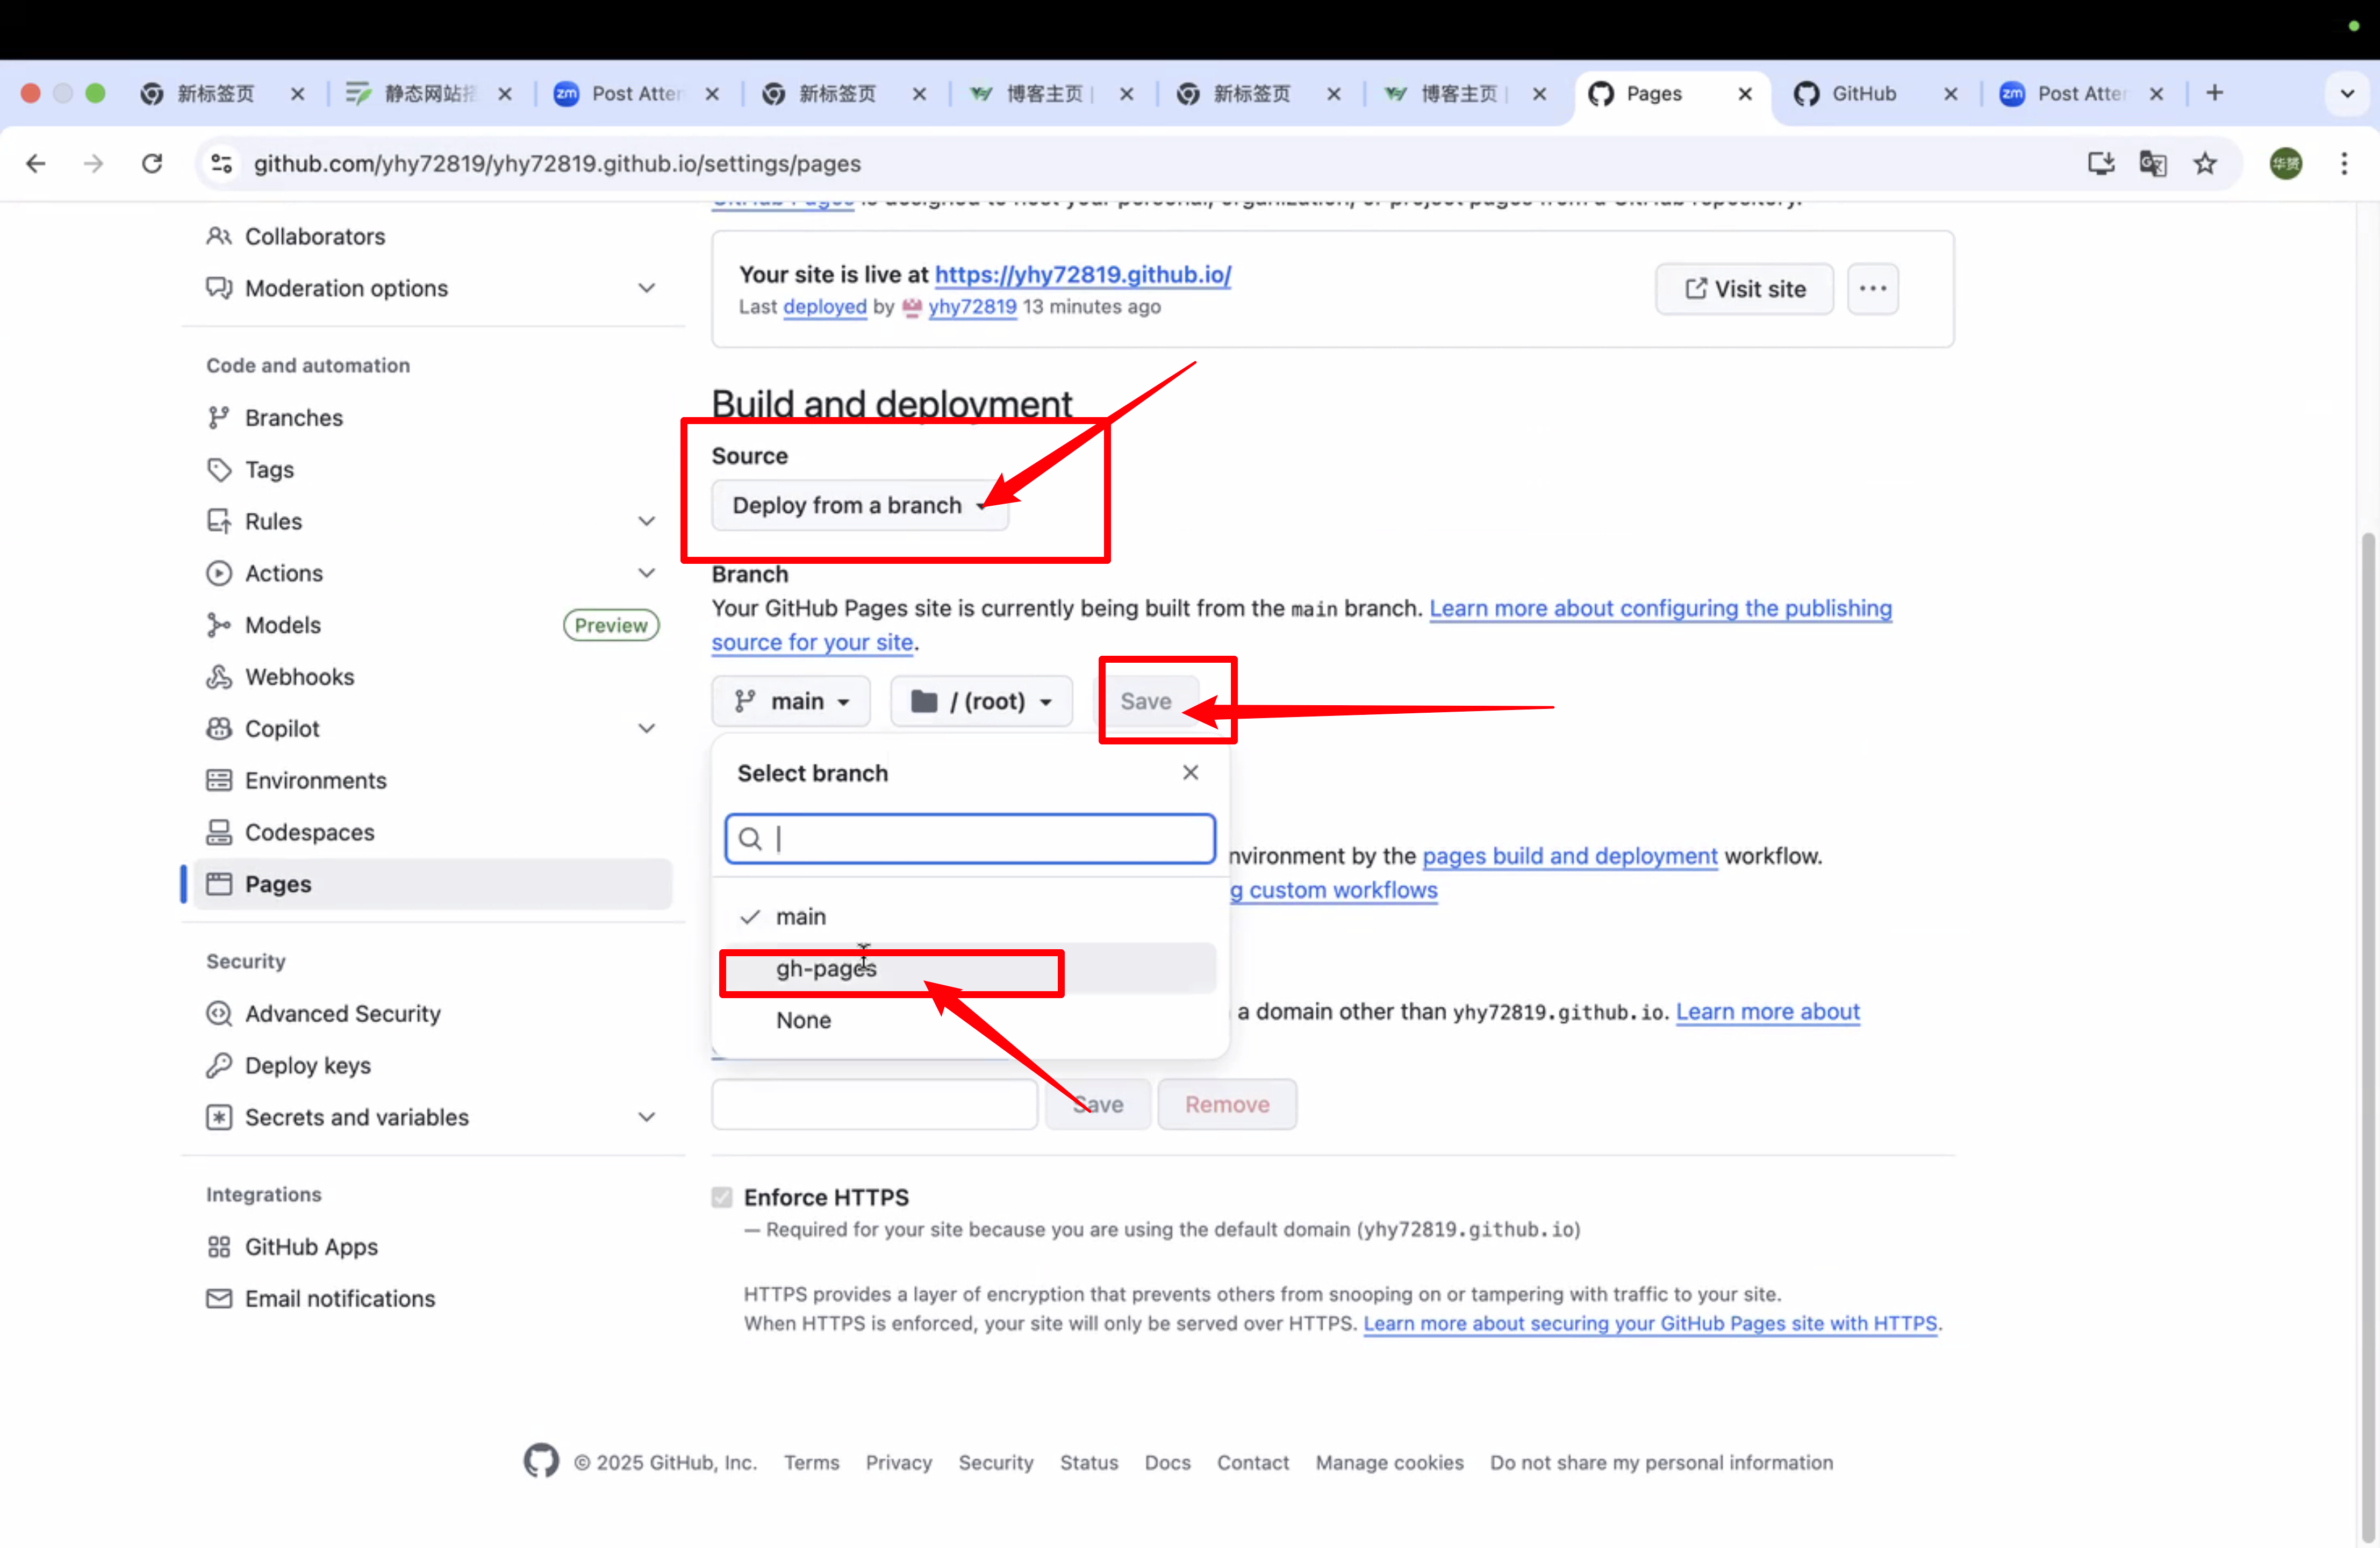
Task: Click the browser forward arrow
Action: pos(93,163)
